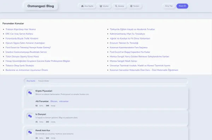Click the help icon in Yardım nav button
Image resolution: width=212 pixels, height=140 pixels.
131,6
